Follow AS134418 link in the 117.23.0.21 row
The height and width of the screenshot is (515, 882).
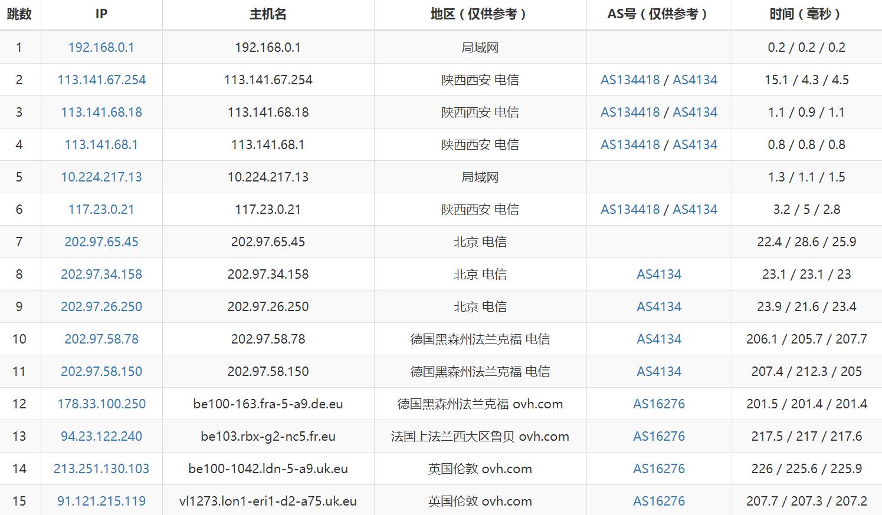pyautogui.click(x=630, y=209)
